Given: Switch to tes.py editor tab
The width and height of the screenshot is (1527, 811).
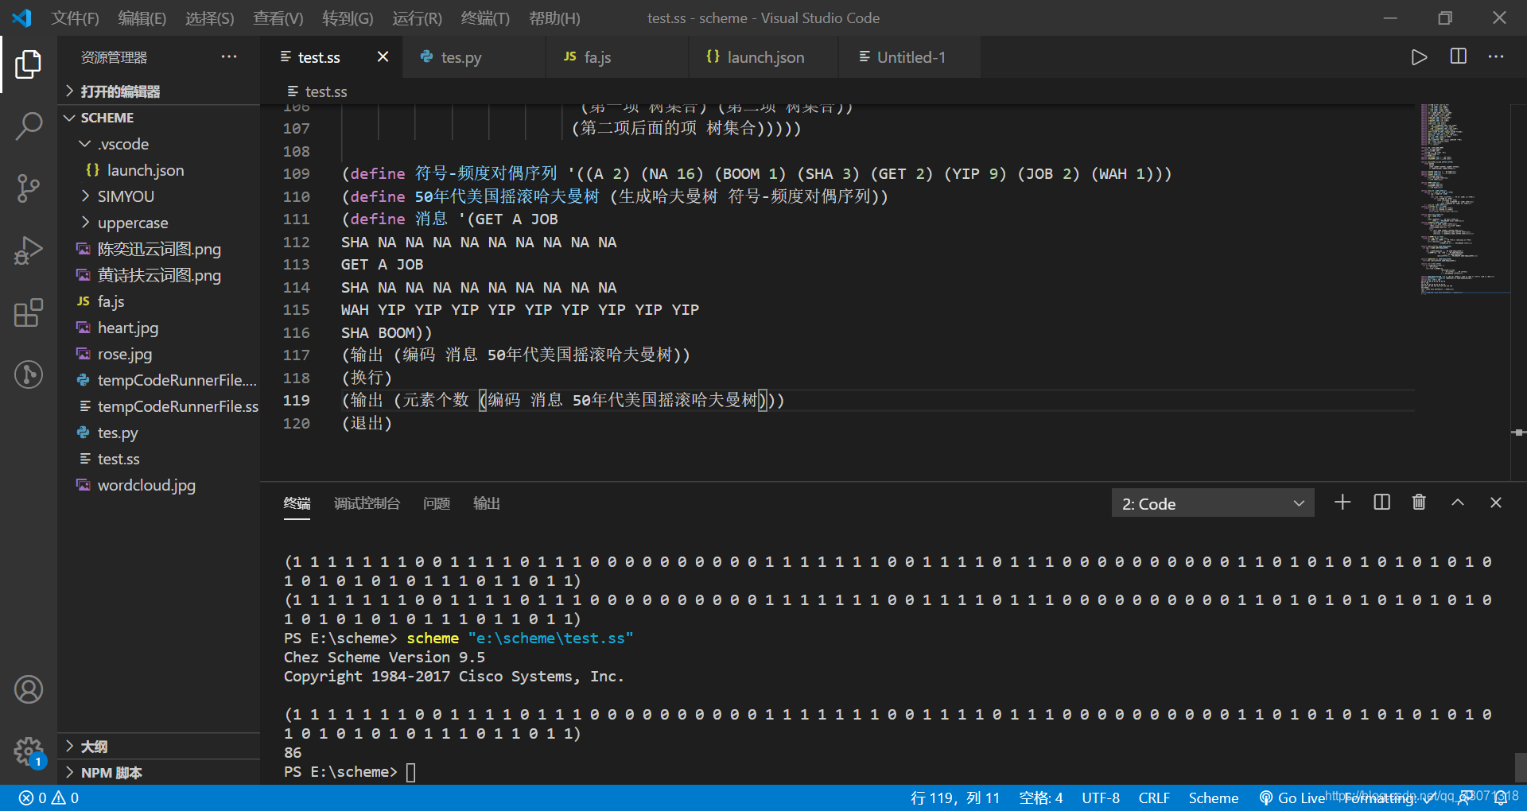Looking at the screenshot, I should coord(474,57).
